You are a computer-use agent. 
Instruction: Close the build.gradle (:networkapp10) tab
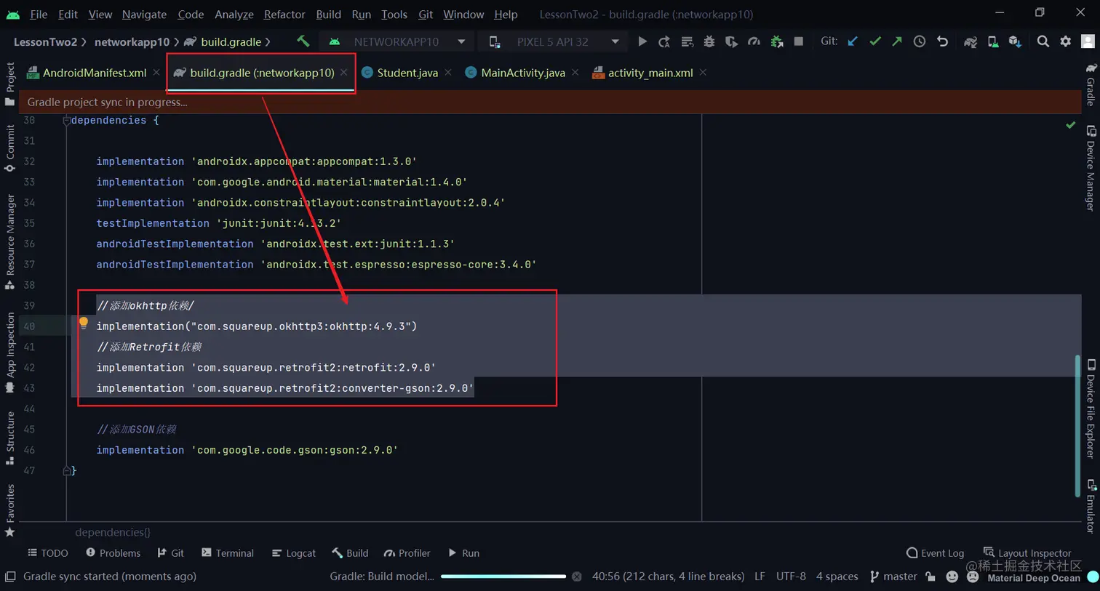click(343, 73)
